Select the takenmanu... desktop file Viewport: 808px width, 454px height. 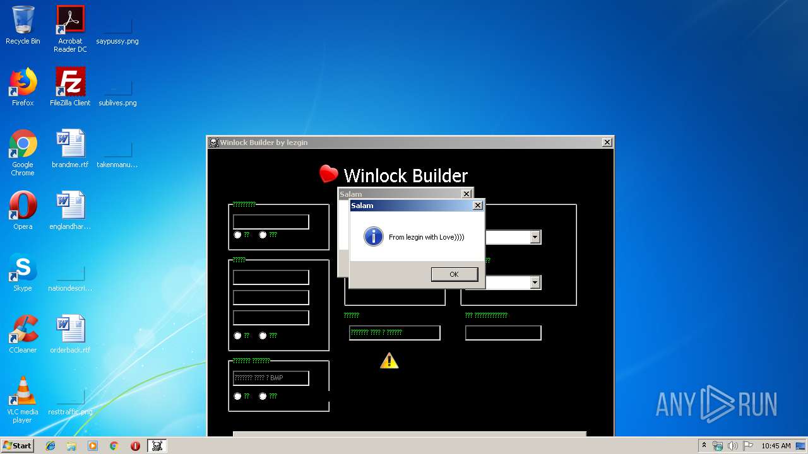[117, 149]
